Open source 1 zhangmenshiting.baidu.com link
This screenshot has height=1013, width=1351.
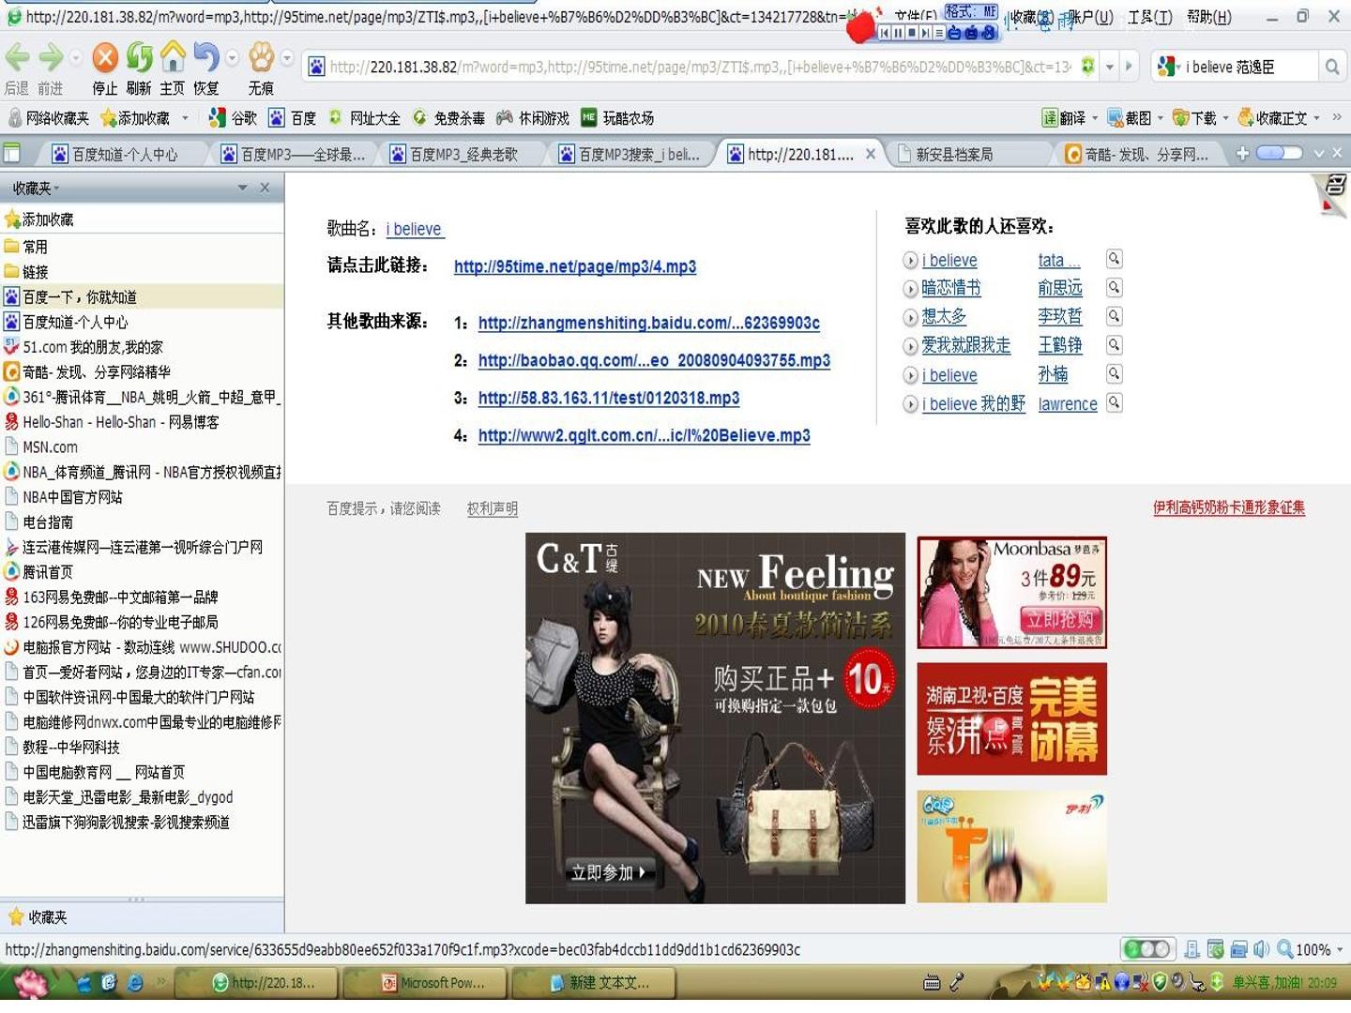(648, 324)
